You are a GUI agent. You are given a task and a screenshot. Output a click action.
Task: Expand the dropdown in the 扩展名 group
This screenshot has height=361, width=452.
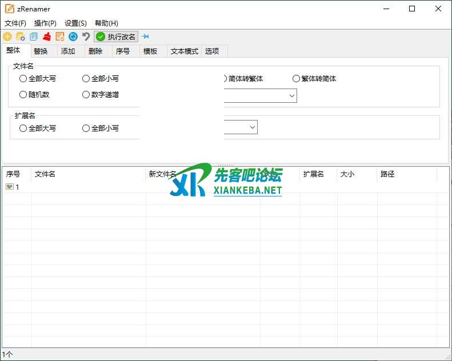[x=252, y=127]
